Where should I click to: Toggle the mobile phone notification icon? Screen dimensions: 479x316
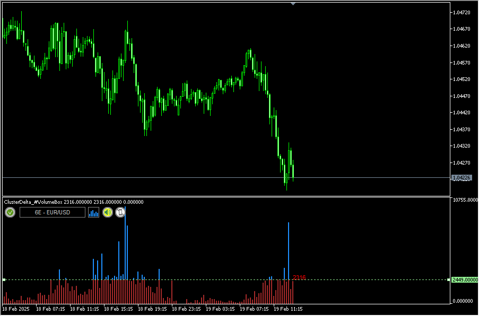[x=120, y=212]
